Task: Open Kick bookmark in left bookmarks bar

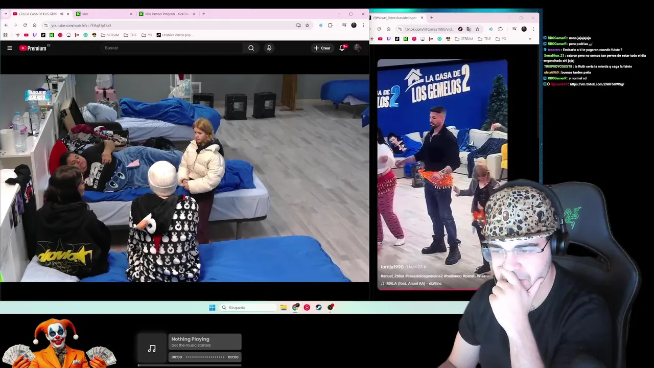Action: (52, 35)
